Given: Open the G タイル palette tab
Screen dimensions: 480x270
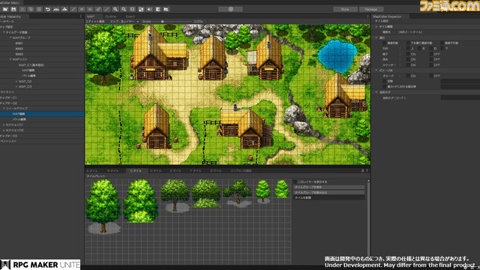Looking at the screenshot, I should (x=216, y=171).
